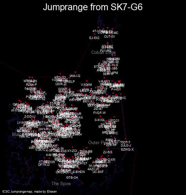Select the 2ULC-J system label
Viewport: 186px width, 195px height.
click(126, 145)
